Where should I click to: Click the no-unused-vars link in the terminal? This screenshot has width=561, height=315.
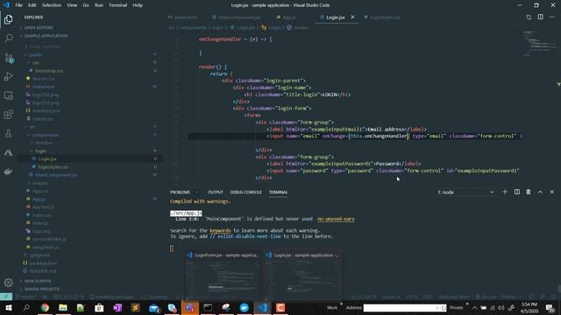[336, 219]
